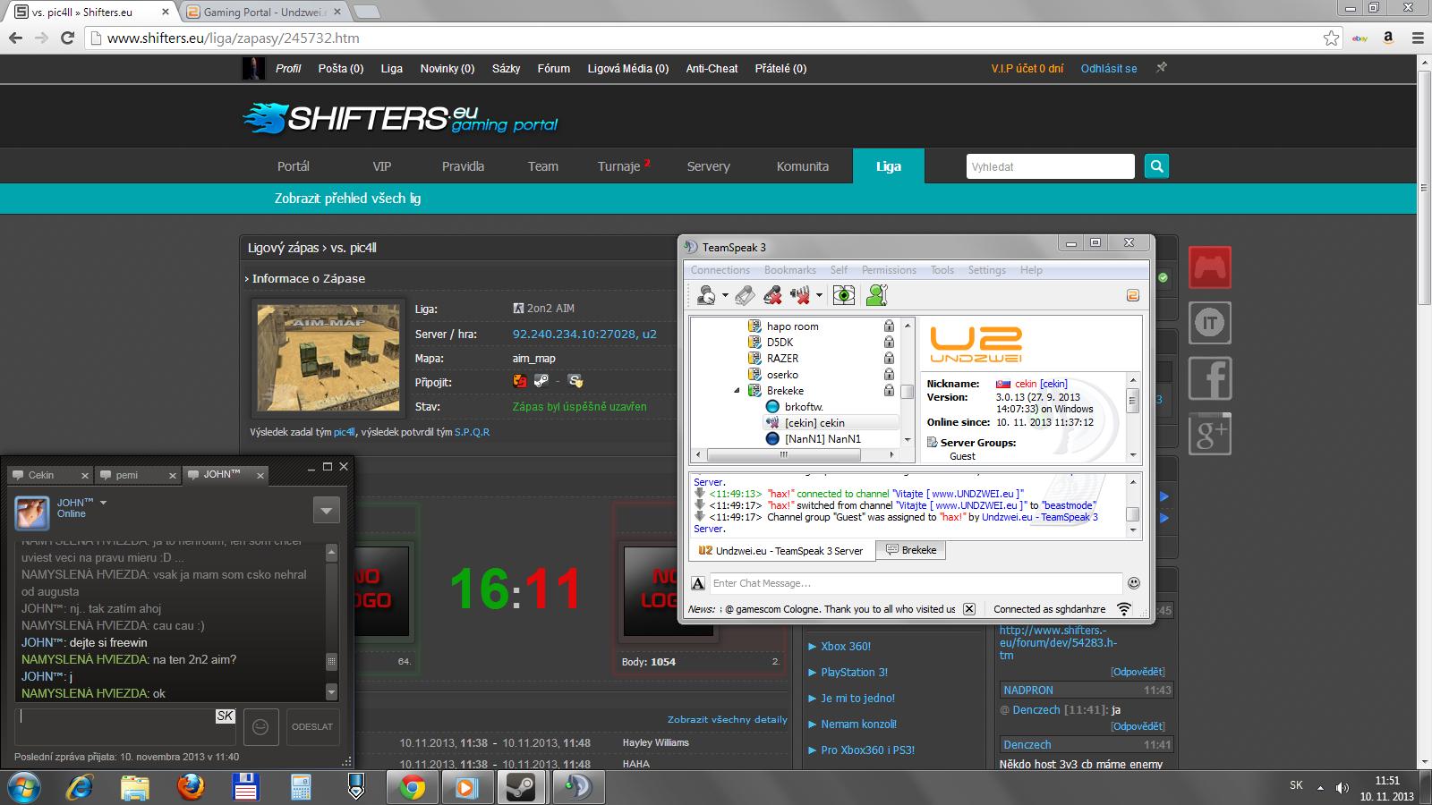The height and width of the screenshot is (805, 1432).
Task: Select the RAZER channel in TeamSpeak
Action: (782, 359)
